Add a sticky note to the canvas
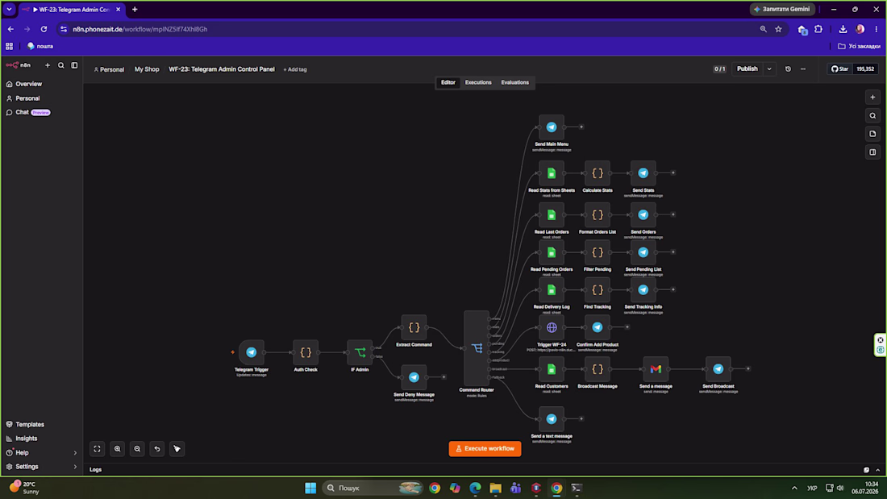 (x=872, y=134)
